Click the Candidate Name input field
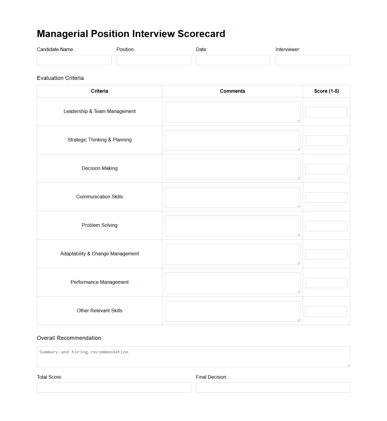 74,60
